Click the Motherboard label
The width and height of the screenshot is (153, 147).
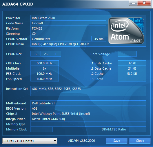(16, 103)
